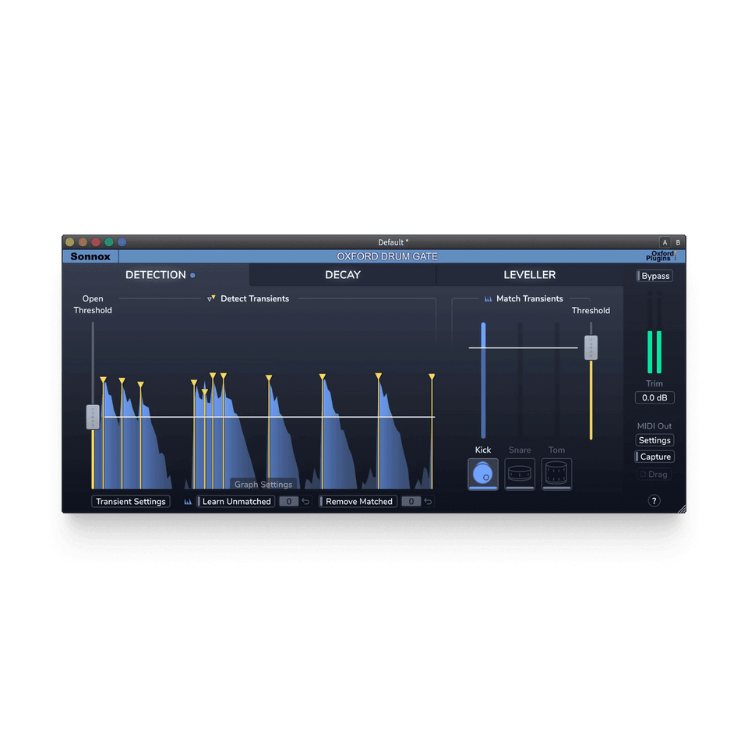Screen dimensions: 748x748
Task: Click the blue dot in title bar
Action: (x=122, y=242)
